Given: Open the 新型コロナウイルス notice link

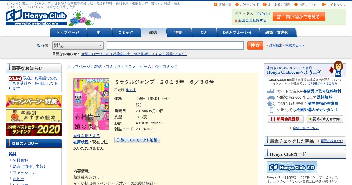Looking at the screenshot, I should pos(134,54).
